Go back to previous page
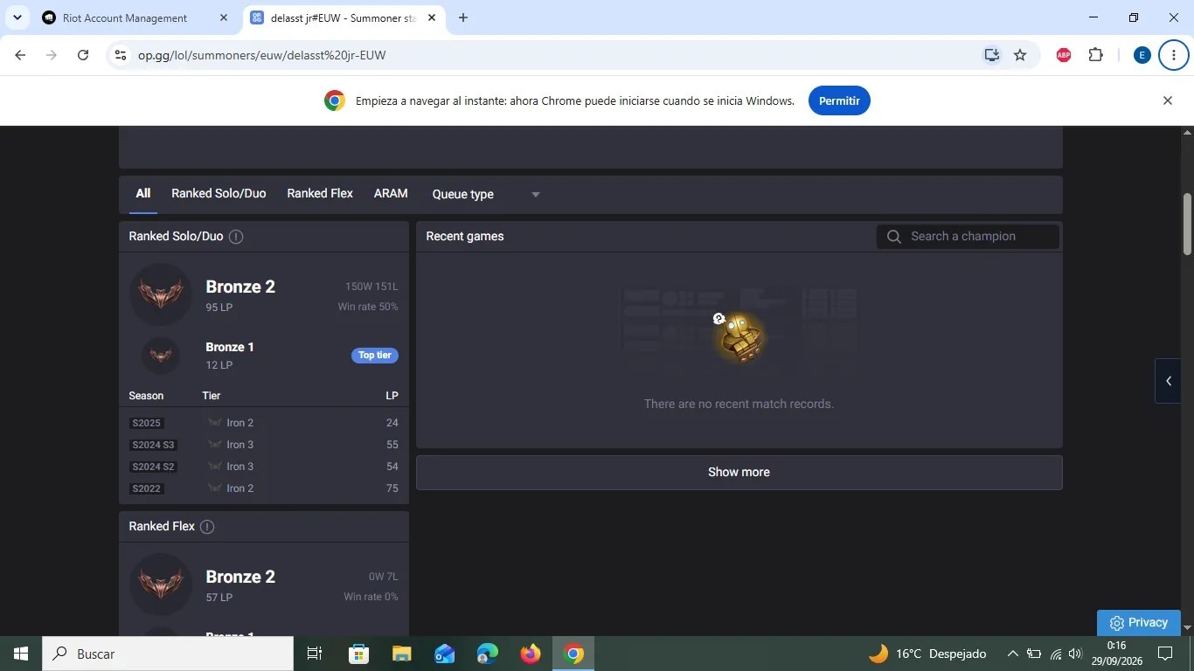Viewport: 1194px width, 671px height. (x=20, y=55)
